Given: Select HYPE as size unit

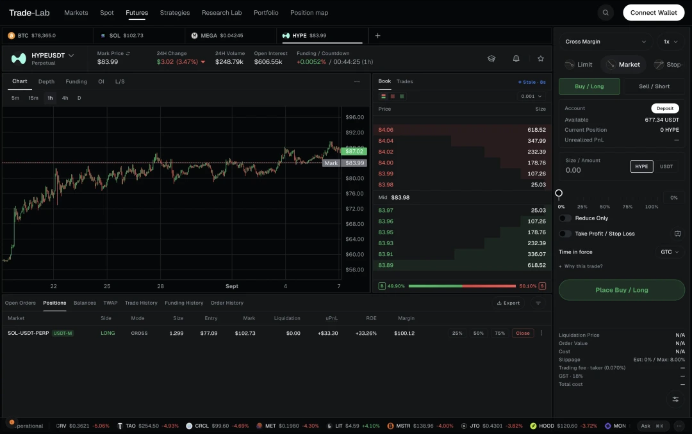Looking at the screenshot, I should (x=641, y=166).
